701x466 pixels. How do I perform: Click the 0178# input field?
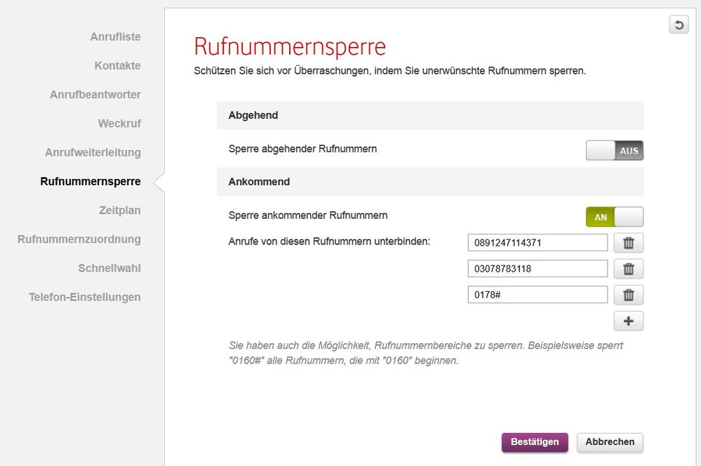coord(538,295)
